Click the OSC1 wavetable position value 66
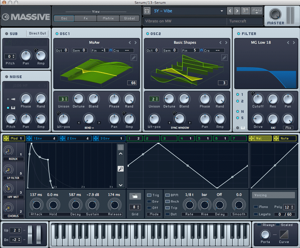This screenshot has height=248, width=300. coord(132,83)
